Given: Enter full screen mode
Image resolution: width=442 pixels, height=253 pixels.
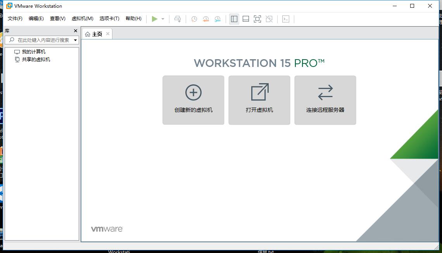Looking at the screenshot, I should coord(257,19).
